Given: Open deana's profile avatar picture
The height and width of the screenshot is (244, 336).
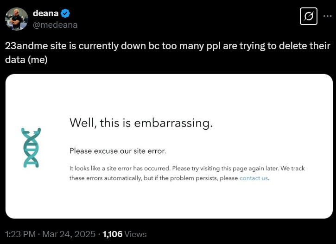Looking at the screenshot, I should (17, 19).
